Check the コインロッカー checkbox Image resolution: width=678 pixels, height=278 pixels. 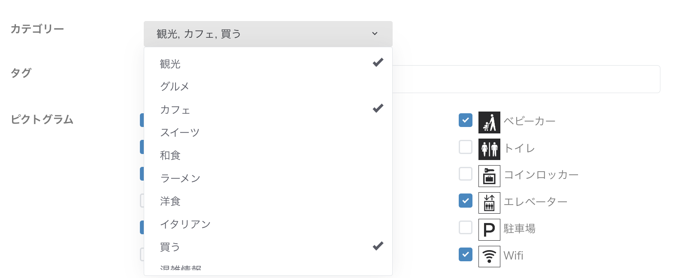(466, 174)
